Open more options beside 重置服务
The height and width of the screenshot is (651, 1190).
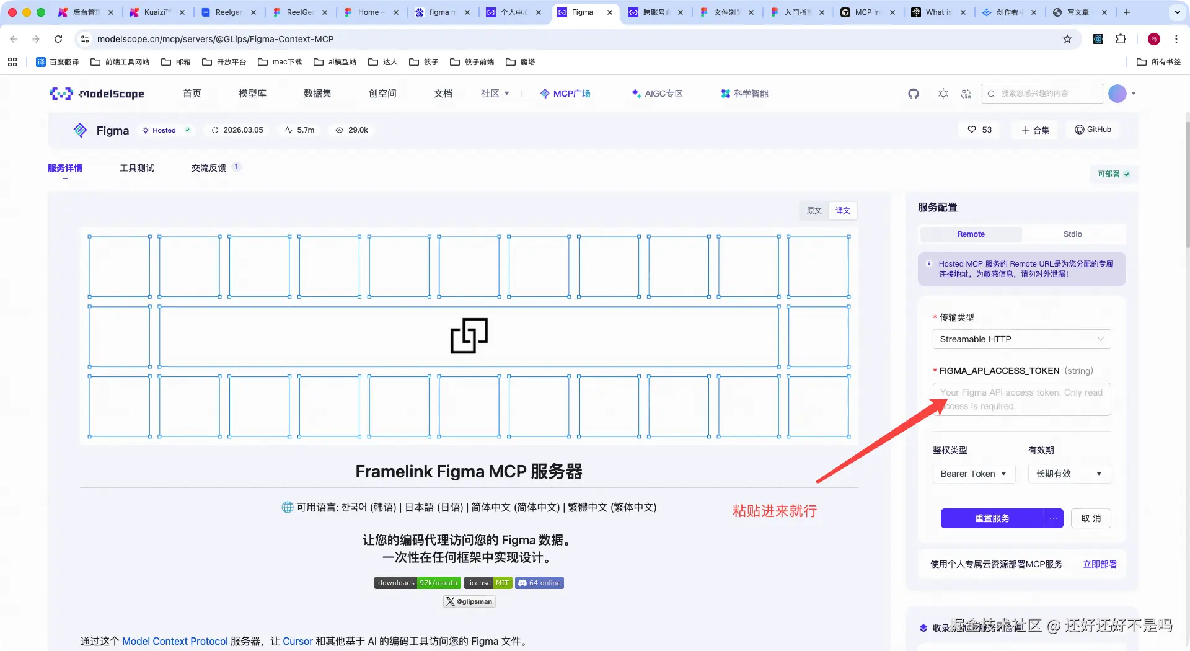pyautogui.click(x=1054, y=518)
